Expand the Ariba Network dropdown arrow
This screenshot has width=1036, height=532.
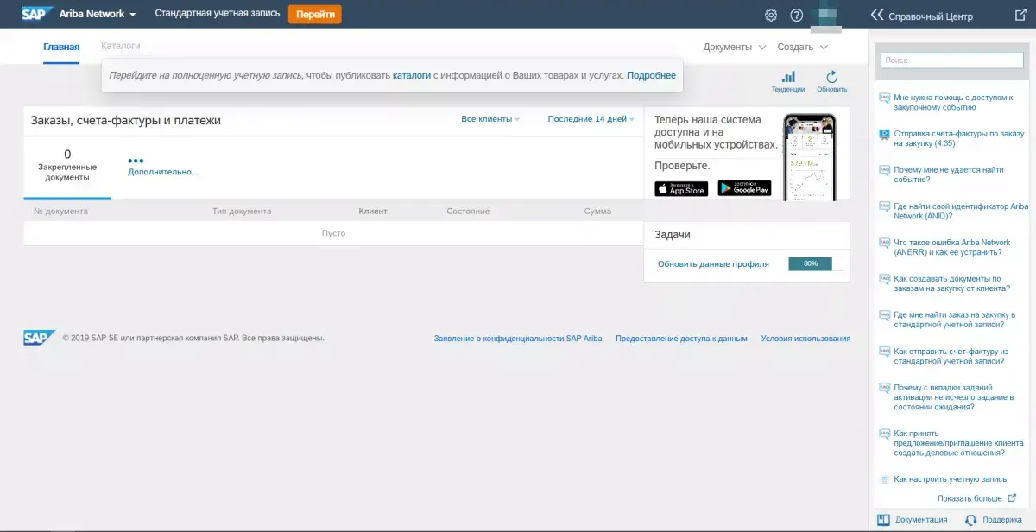133,15
